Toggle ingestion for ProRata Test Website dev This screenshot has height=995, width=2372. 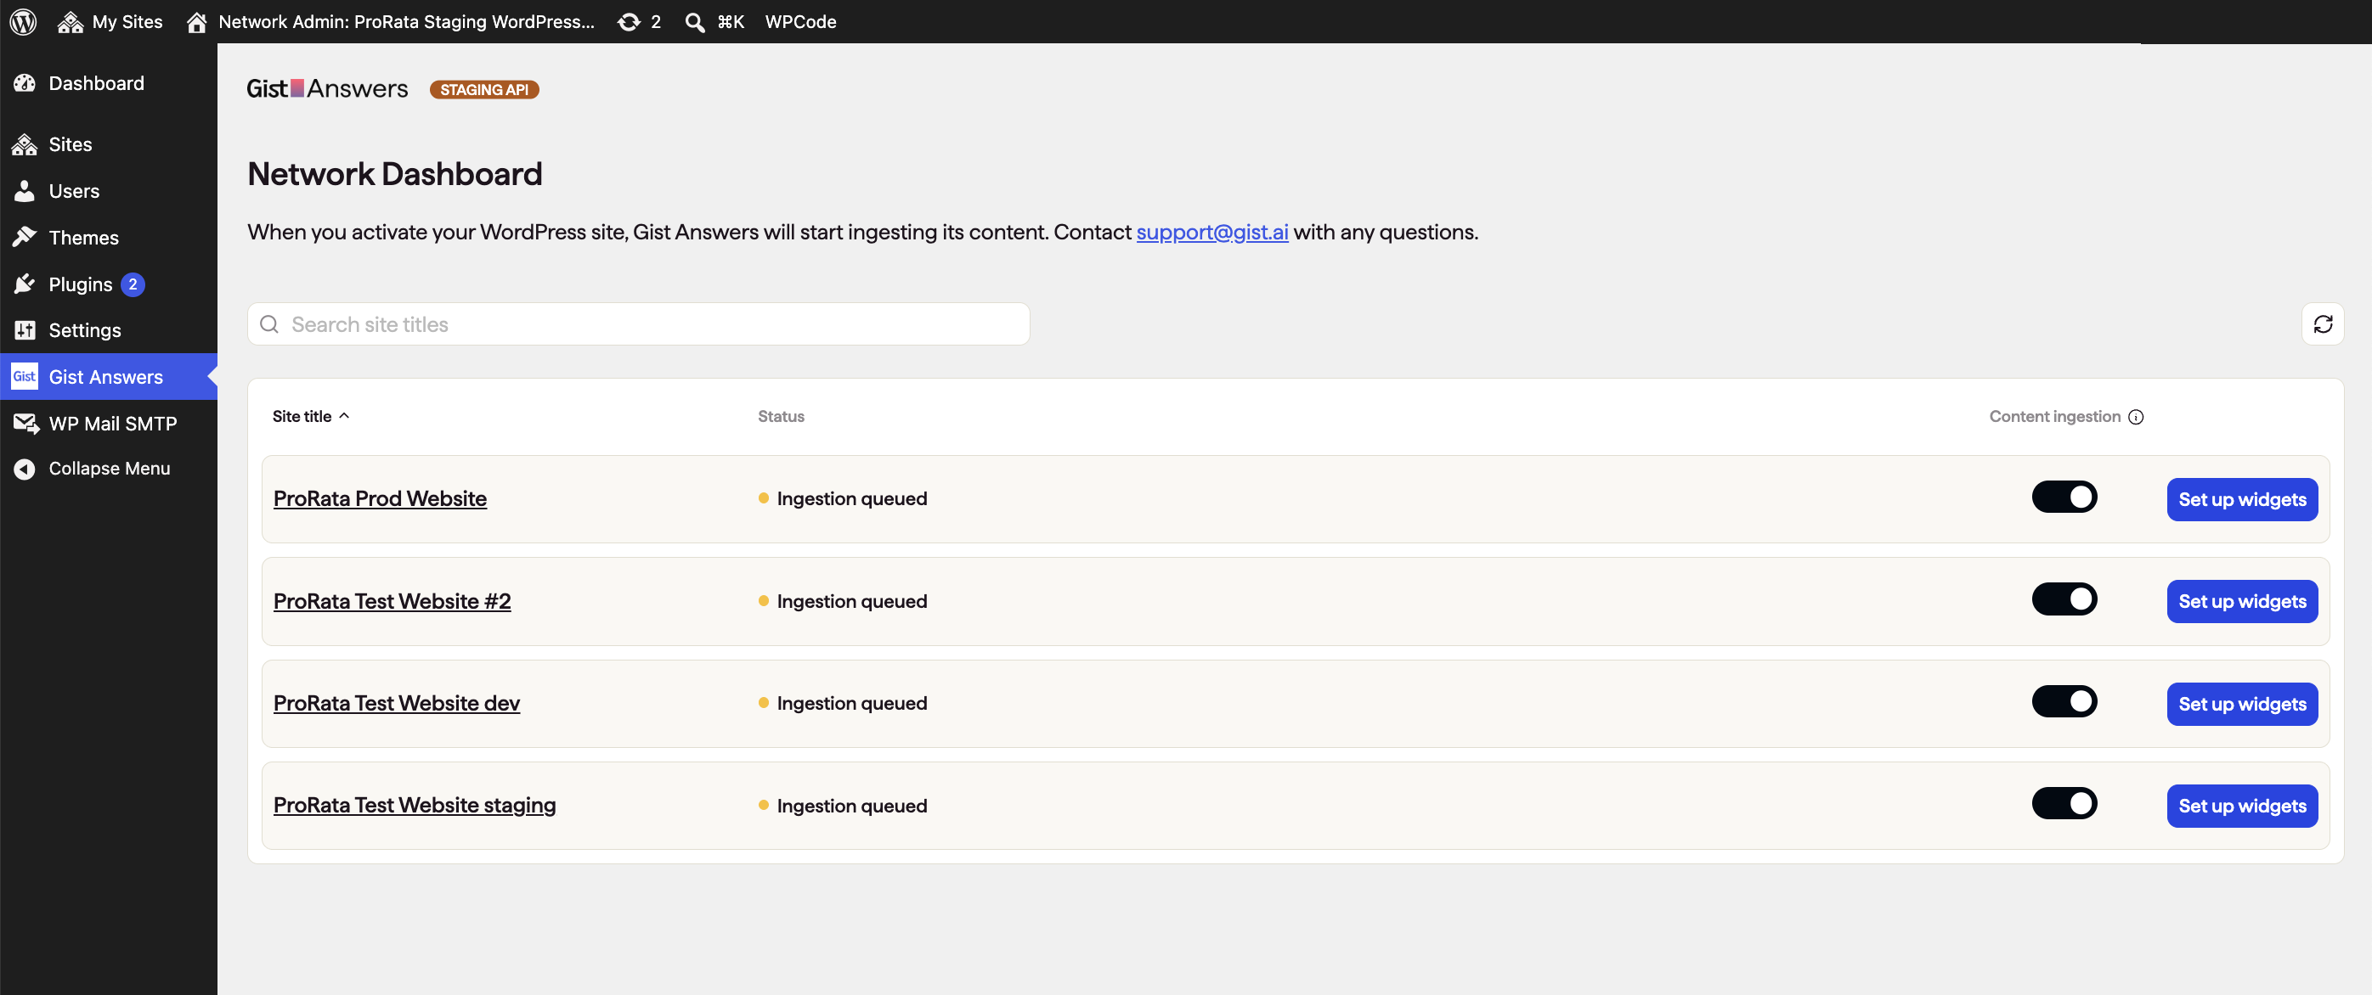[2064, 701]
